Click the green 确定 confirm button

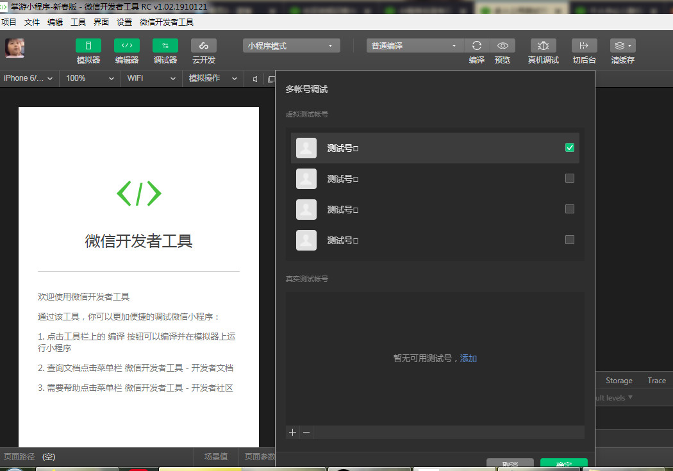click(x=563, y=463)
